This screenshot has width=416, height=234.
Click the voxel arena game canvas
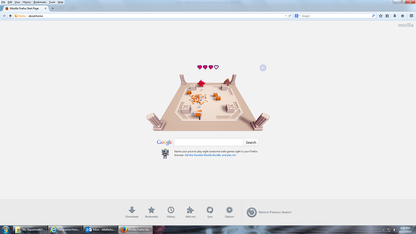tap(208, 102)
